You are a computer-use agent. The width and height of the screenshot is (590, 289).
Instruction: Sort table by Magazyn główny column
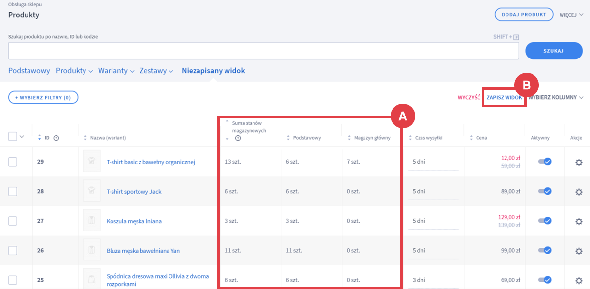pos(350,138)
